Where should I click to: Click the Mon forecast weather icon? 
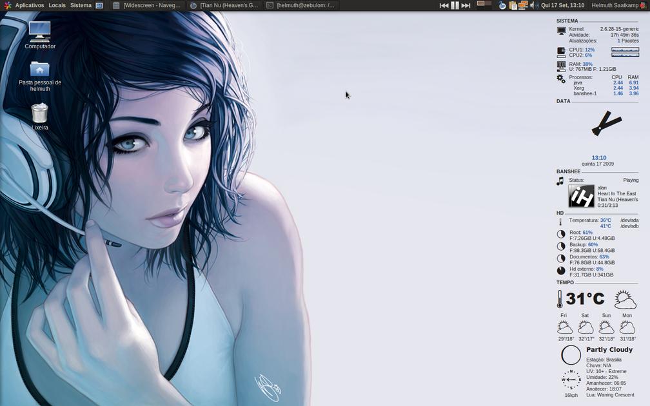(627, 327)
